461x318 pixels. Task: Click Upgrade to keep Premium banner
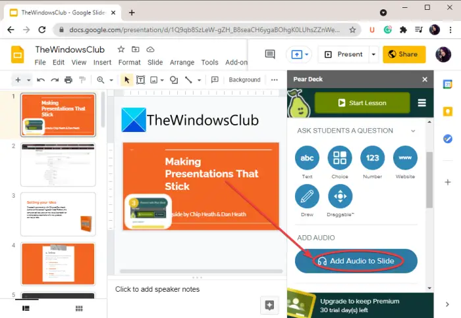(x=360, y=306)
